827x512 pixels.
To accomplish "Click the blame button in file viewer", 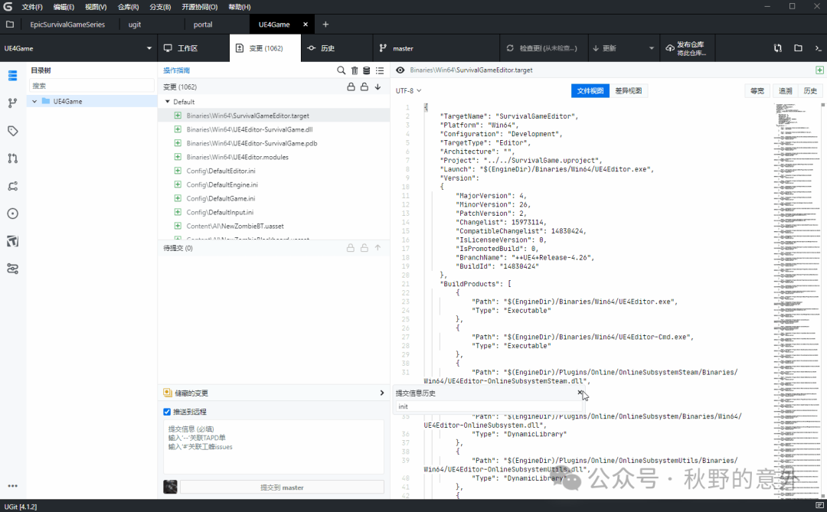I will click(786, 91).
